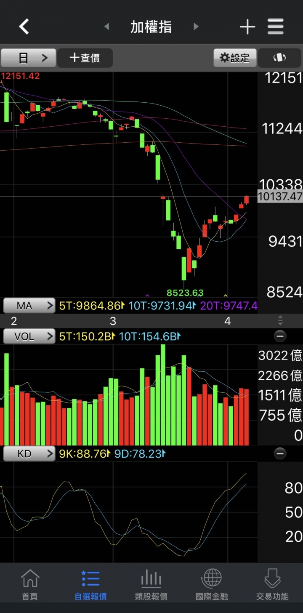This screenshot has height=613, width=303.
Task: Tap the plus icon to add to watchlist
Action: (247, 27)
